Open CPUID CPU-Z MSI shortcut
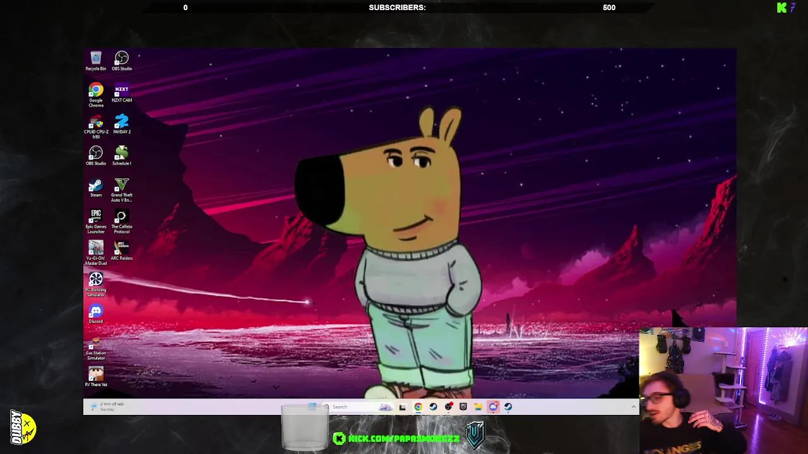This screenshot has height=454, width=808. [96, 127]
